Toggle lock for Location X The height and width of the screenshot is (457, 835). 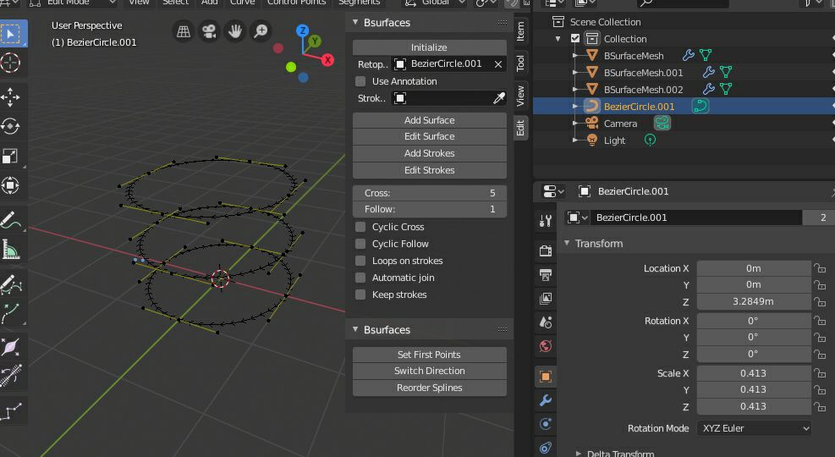820,268
